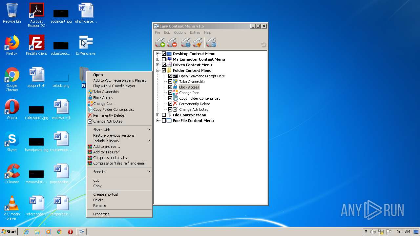Select the whichwaste document on the desktop
The width and height of the screenshot is (420, 236).
[86, 13]
